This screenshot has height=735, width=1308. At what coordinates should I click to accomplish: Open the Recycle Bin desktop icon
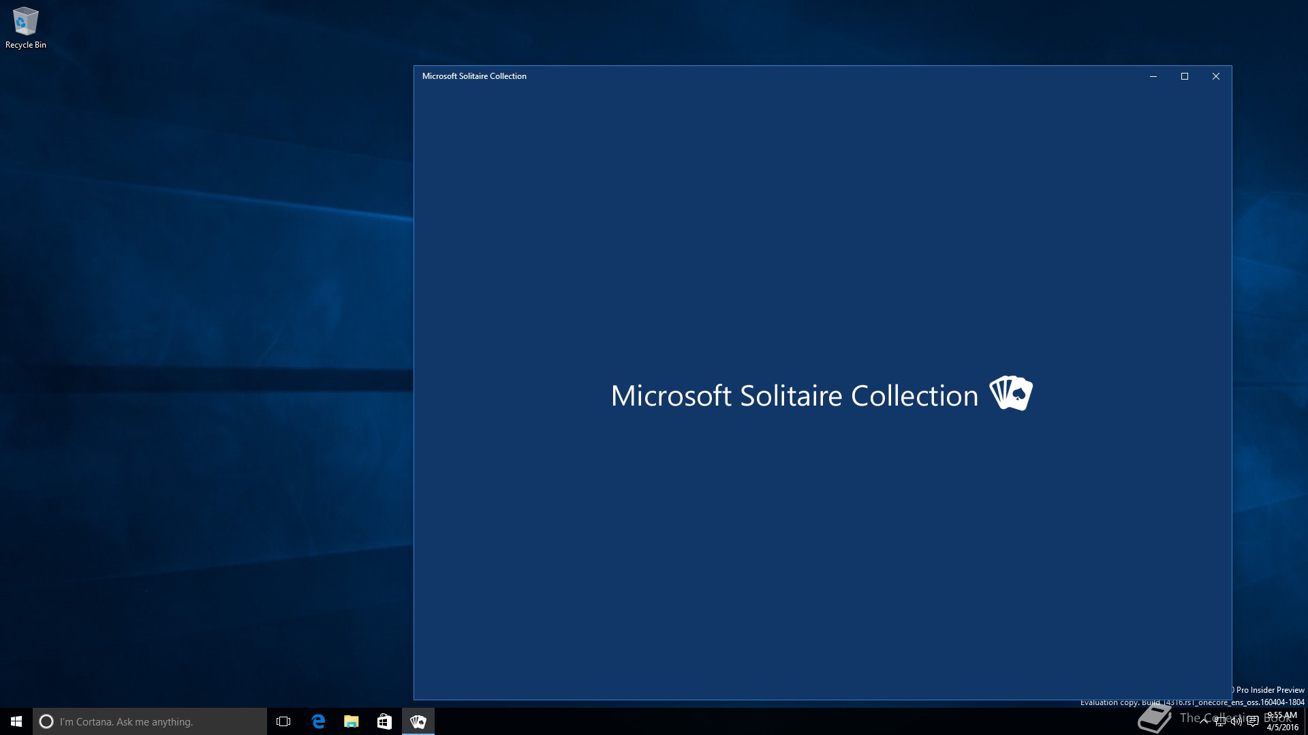point(26,28)
